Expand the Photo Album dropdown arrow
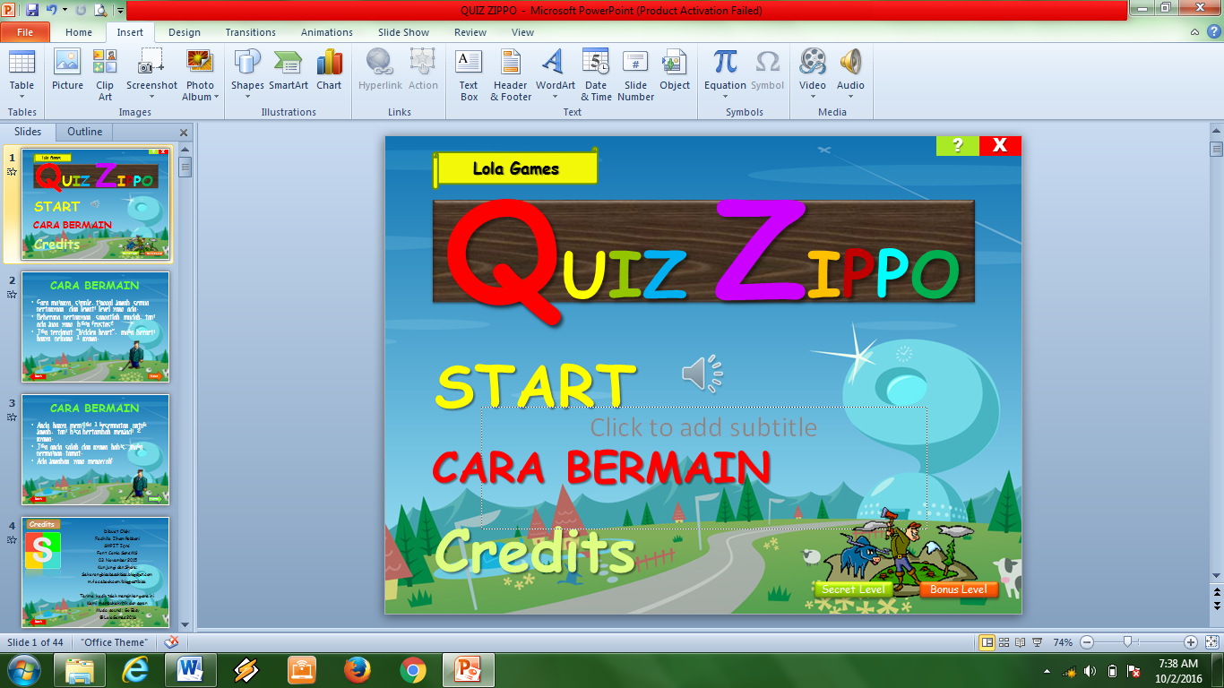Viewport: 1224px width, 688px height. tap(217, 97)
